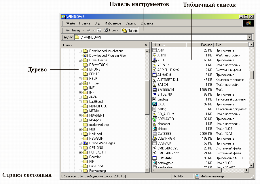The height and width of the screenshot is (184, 260).
Task: Open the Правка menu
Action: coord(85,23)
